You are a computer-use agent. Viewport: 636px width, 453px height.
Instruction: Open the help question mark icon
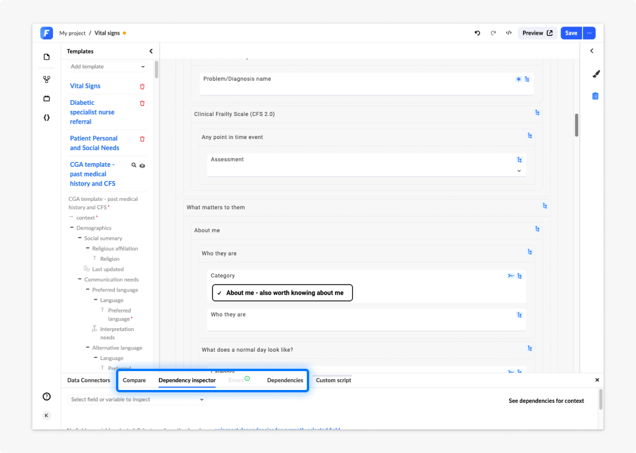point(47,396)
